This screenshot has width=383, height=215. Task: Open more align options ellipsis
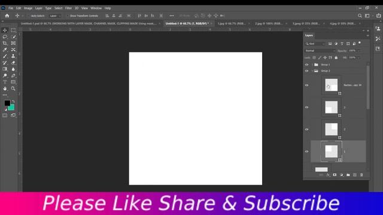(172, 16)
